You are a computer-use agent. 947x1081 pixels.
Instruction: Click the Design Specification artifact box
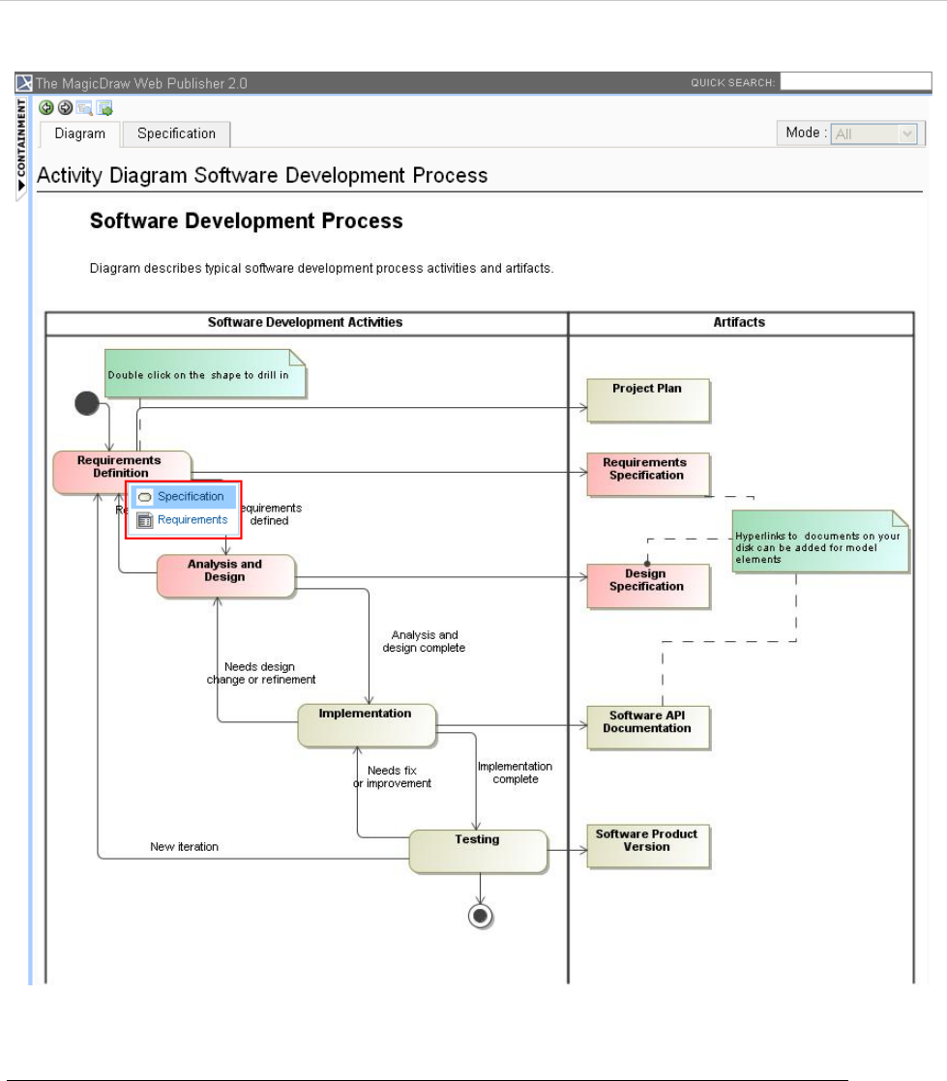pos(648,586)
